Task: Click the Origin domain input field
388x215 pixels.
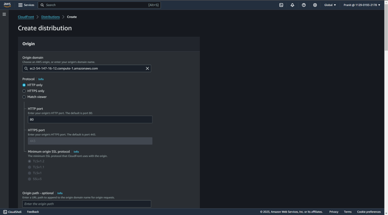Action: (x=87, y=69)
